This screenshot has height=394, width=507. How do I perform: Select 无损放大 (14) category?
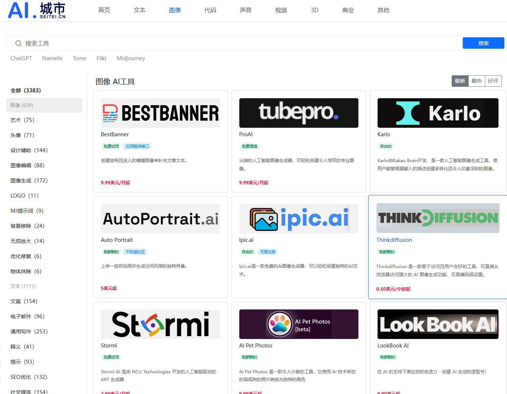coord(28,241)
